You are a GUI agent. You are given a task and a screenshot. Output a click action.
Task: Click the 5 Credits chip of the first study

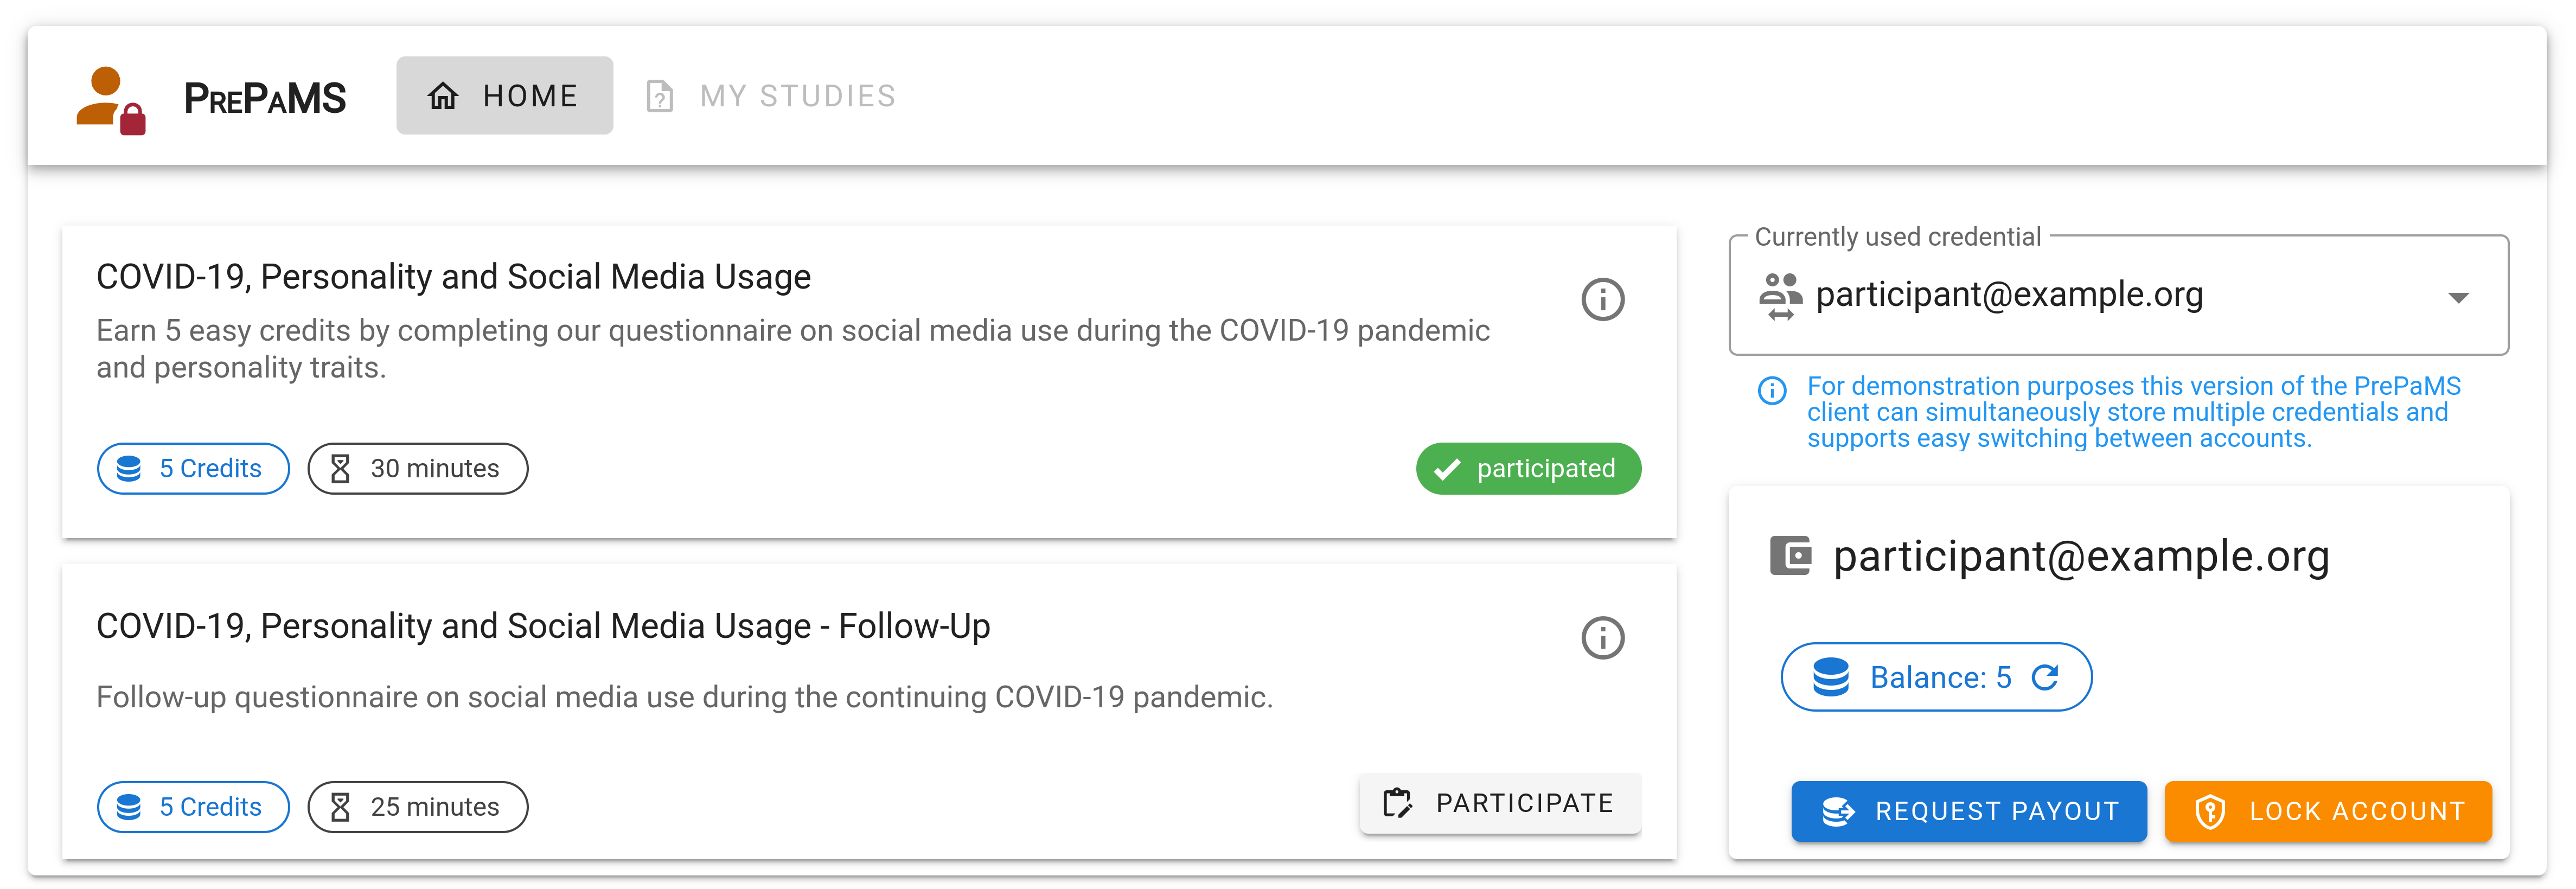pos(193,469)
